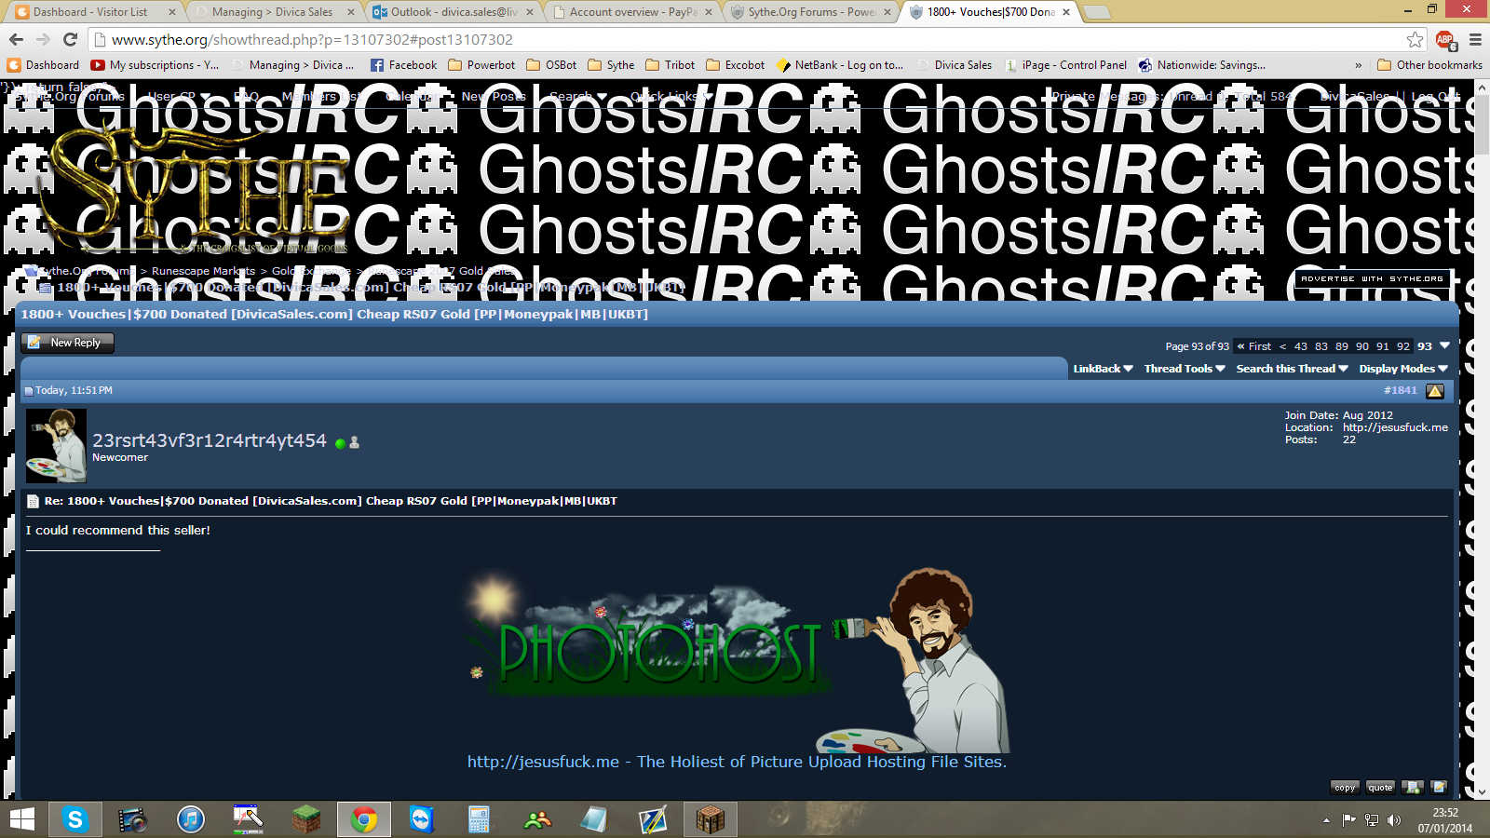The height and width of the screenshot is (838, 1490).
Task: Reload the current page
Action: (70, 39)
